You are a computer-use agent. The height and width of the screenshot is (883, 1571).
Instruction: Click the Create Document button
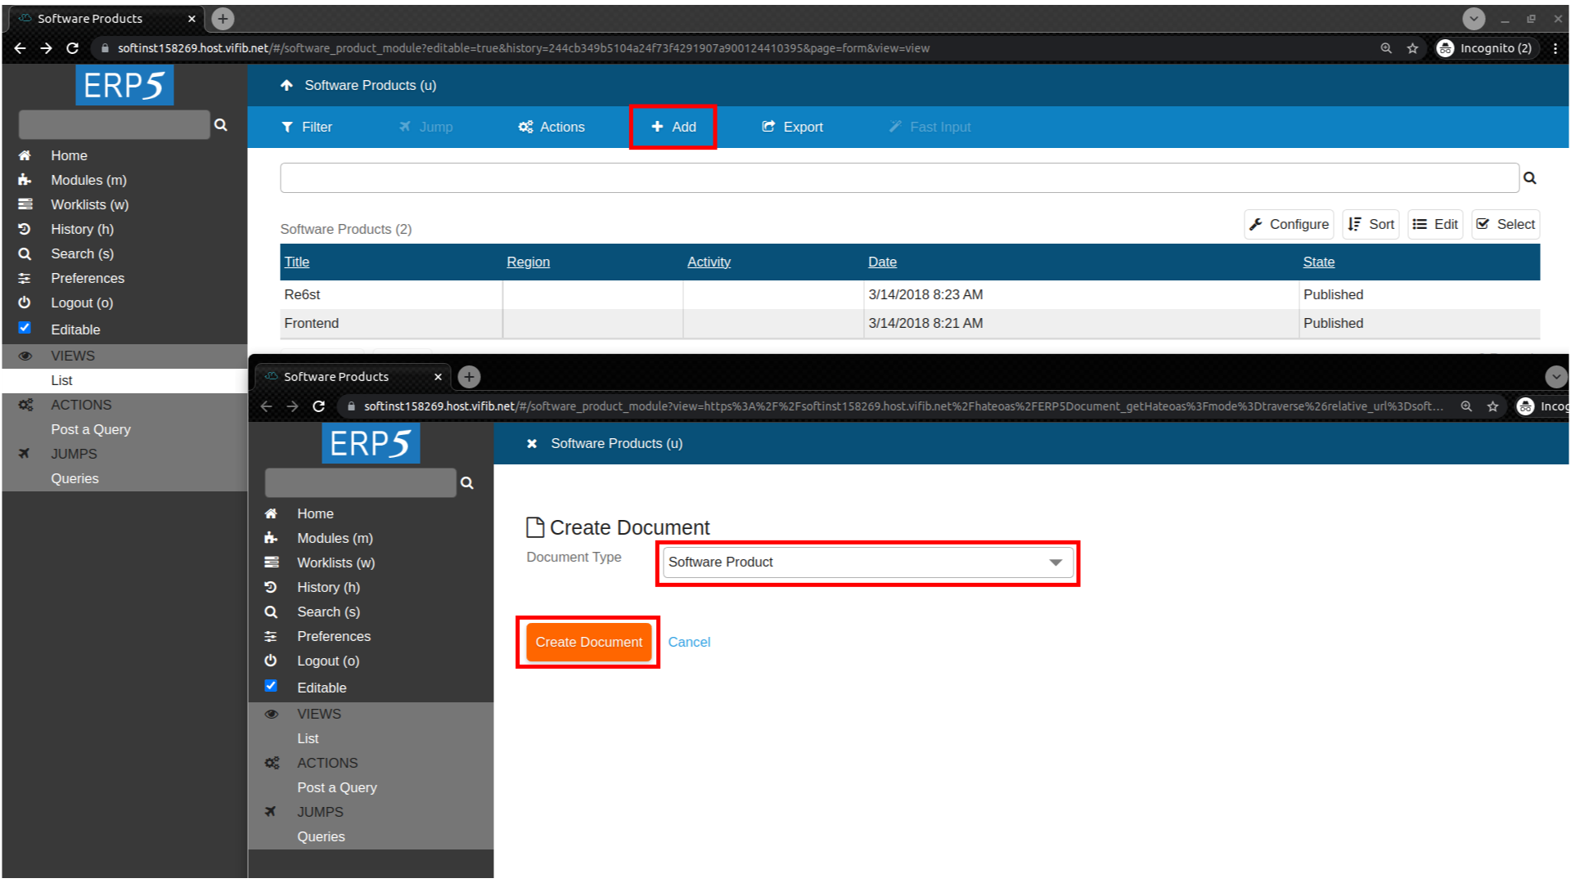588,642
